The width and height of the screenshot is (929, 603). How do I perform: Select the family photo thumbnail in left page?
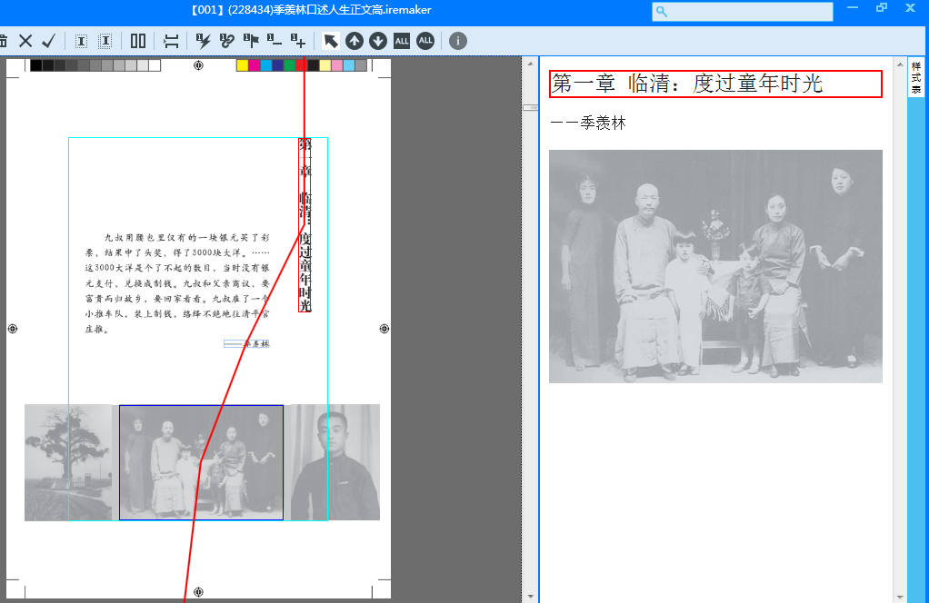pyautogui.click(x=201, y=462)
